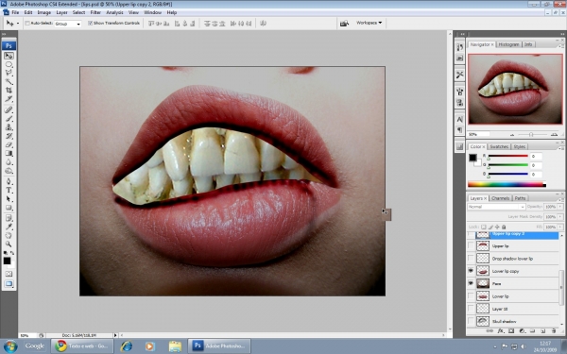Click Delete layer trash icon
567x354 pixels.
(554, 331)
